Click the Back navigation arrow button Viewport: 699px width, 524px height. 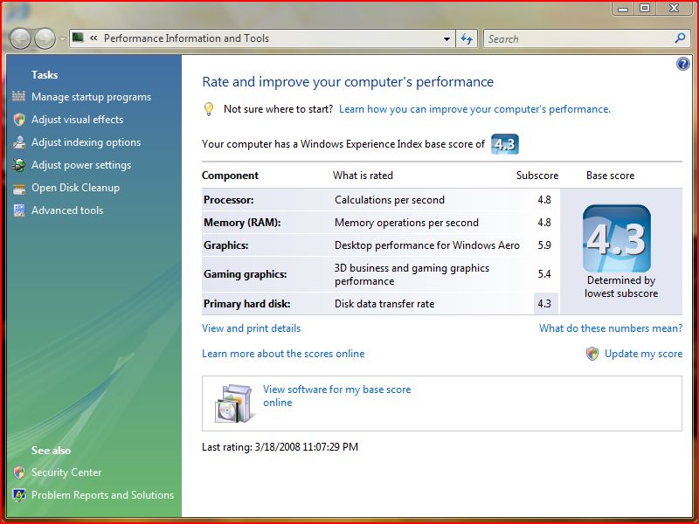click(20, 38)
